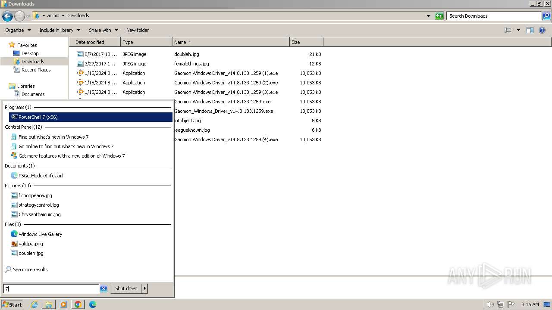Screen dimensions: 552x310
Task: Toggle the preview pane
Action: click(x=530, y=30)
